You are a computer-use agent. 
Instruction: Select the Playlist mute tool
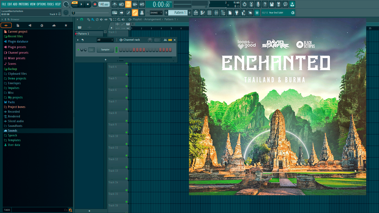pyautogui.click(x=101, y=19)
